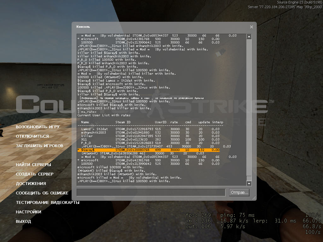Grab the console window resize grip
Viewport: 323px width, 242px height.
(254, 198)
